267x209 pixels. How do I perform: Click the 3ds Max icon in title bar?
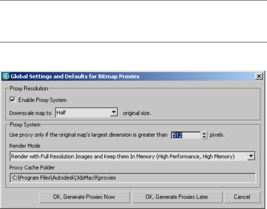coord(6,76)
